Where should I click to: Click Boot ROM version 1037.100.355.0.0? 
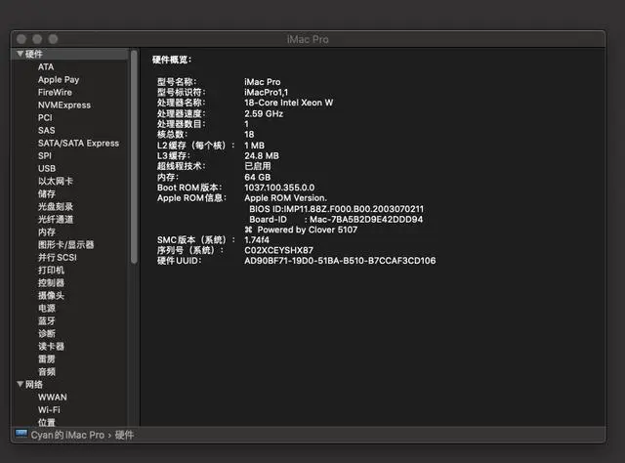point(279,188)
